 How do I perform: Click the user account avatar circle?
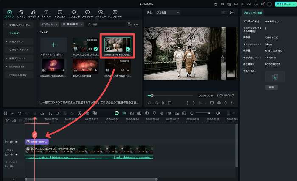pos(269,4)
